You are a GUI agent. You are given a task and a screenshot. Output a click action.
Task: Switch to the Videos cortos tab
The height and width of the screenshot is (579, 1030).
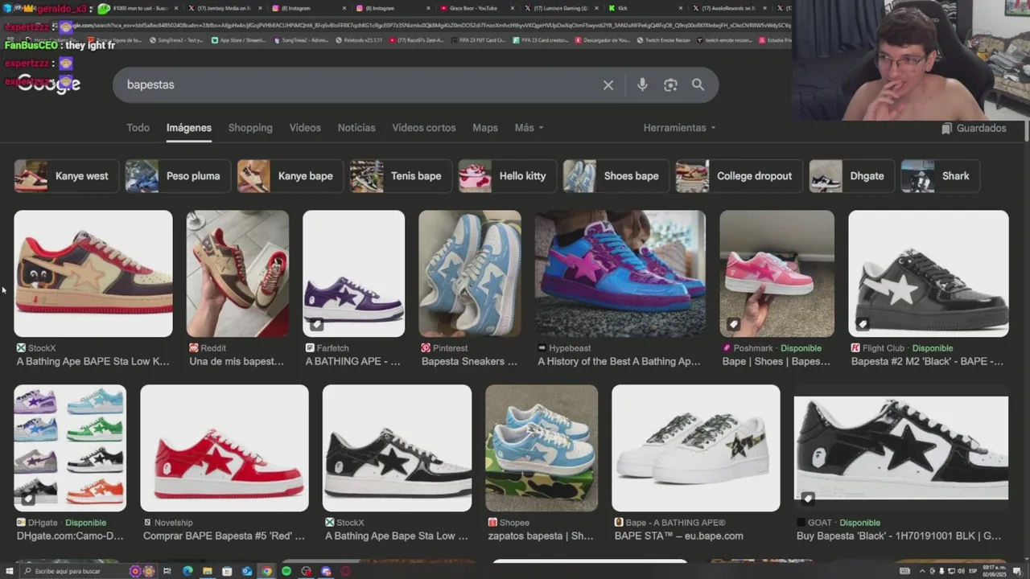[x=424, y=128]
